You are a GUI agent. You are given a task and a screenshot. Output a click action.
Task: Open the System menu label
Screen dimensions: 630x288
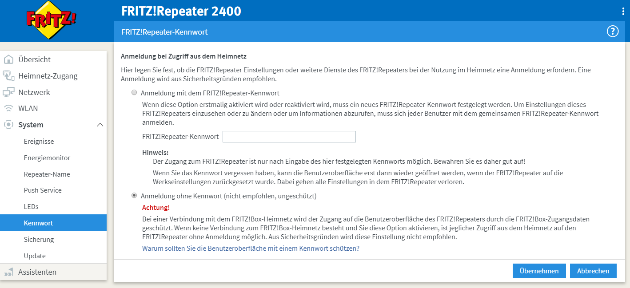click(31, 125)
